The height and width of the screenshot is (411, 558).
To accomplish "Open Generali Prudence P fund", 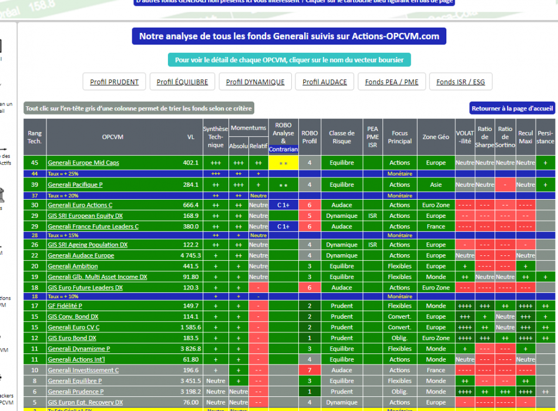I will [76, 392].
